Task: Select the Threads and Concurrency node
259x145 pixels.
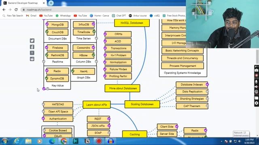Action: click(x=183, y=58)
